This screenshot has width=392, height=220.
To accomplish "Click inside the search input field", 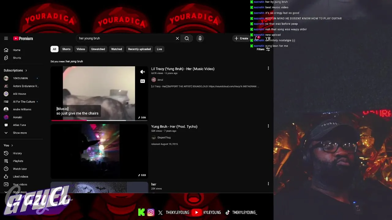I will (x=126, y=38).
